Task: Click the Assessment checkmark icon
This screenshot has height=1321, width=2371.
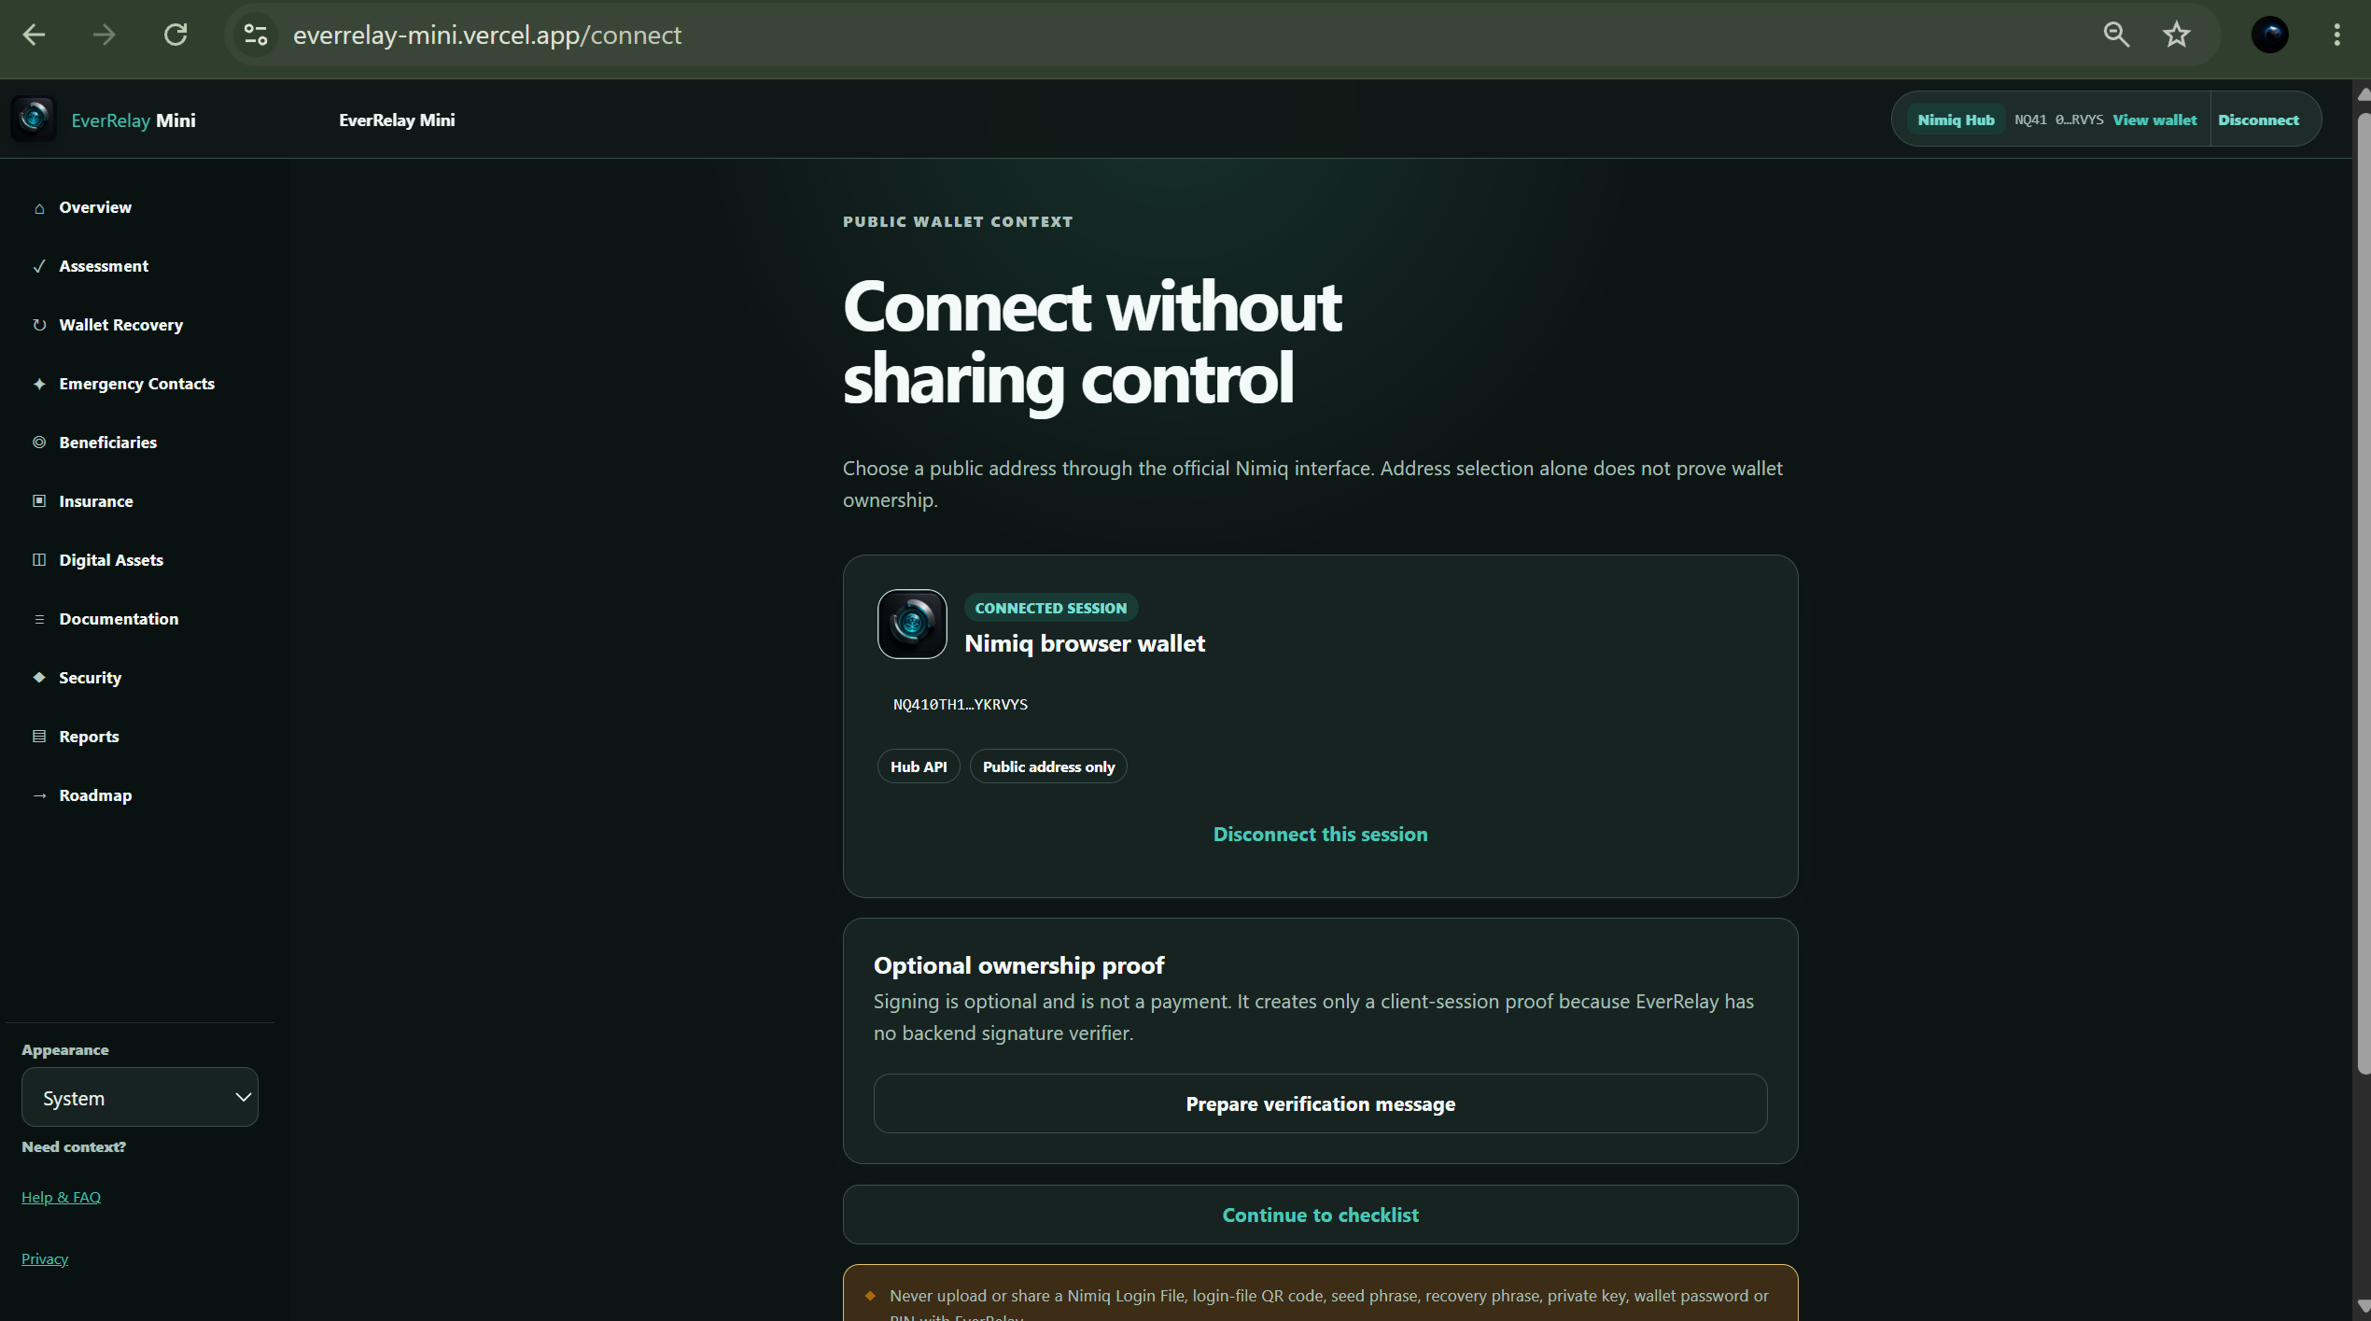Action: click(39, 266)
